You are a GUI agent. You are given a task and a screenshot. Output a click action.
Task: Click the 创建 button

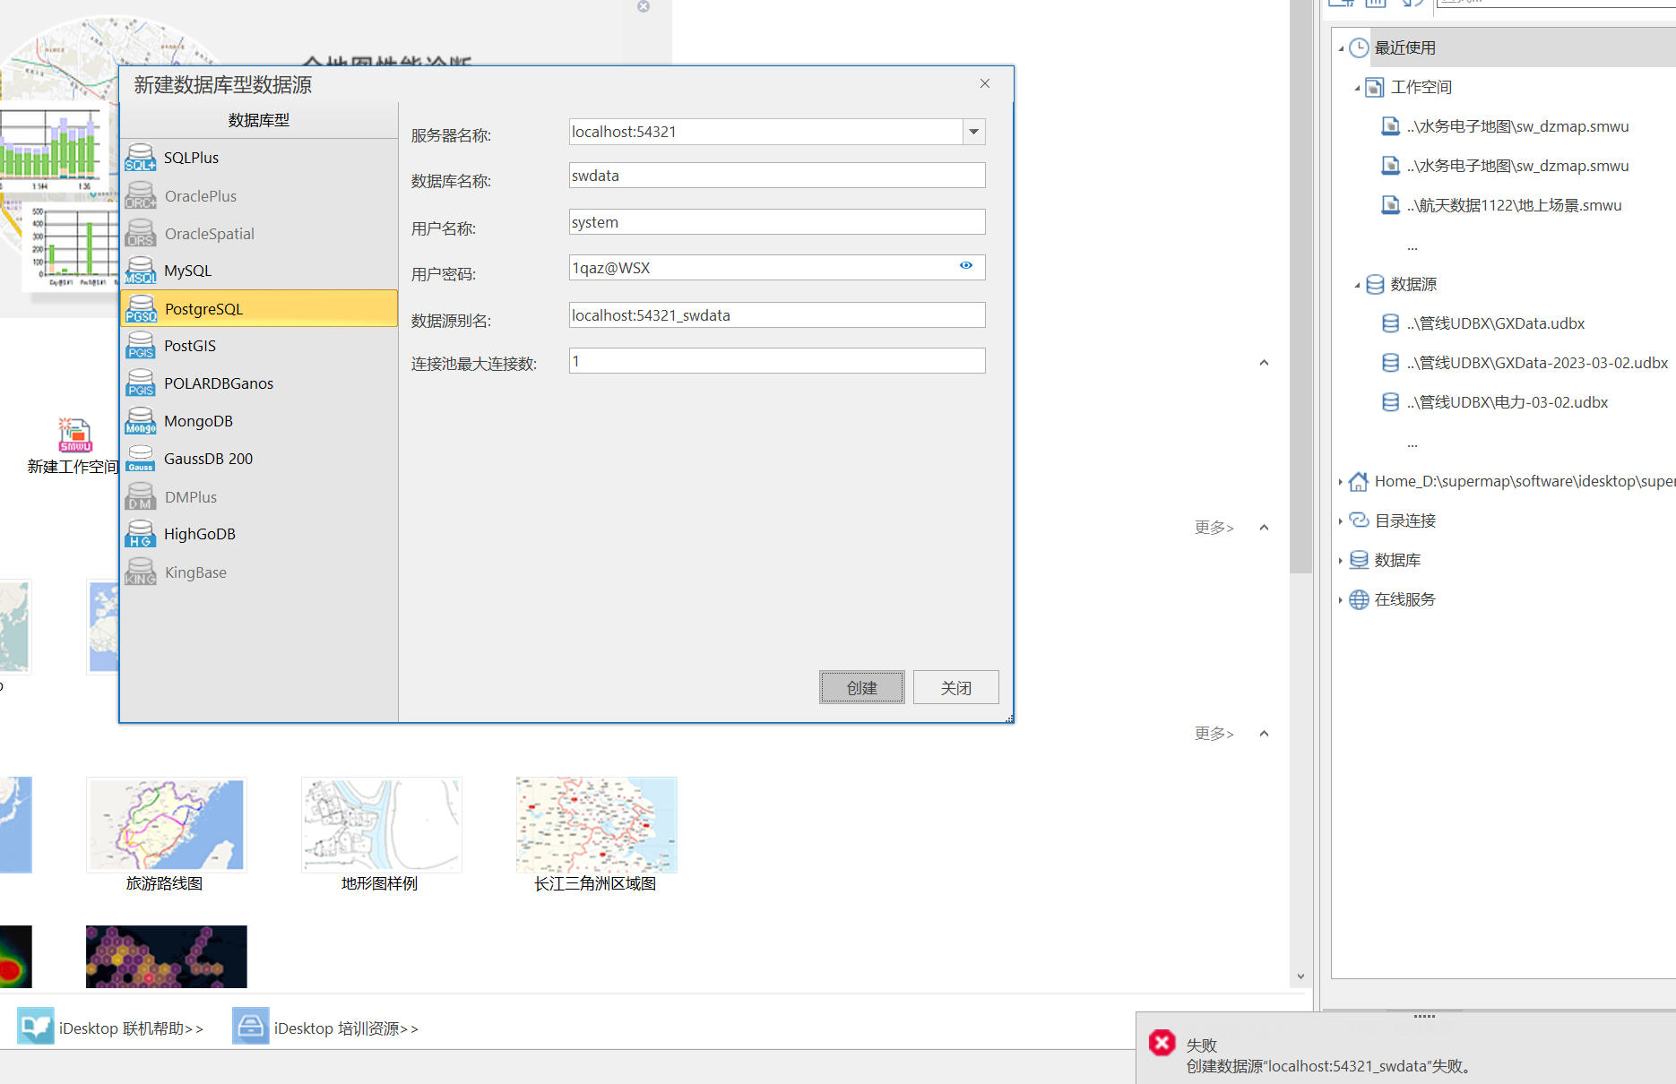pos(862,687)
